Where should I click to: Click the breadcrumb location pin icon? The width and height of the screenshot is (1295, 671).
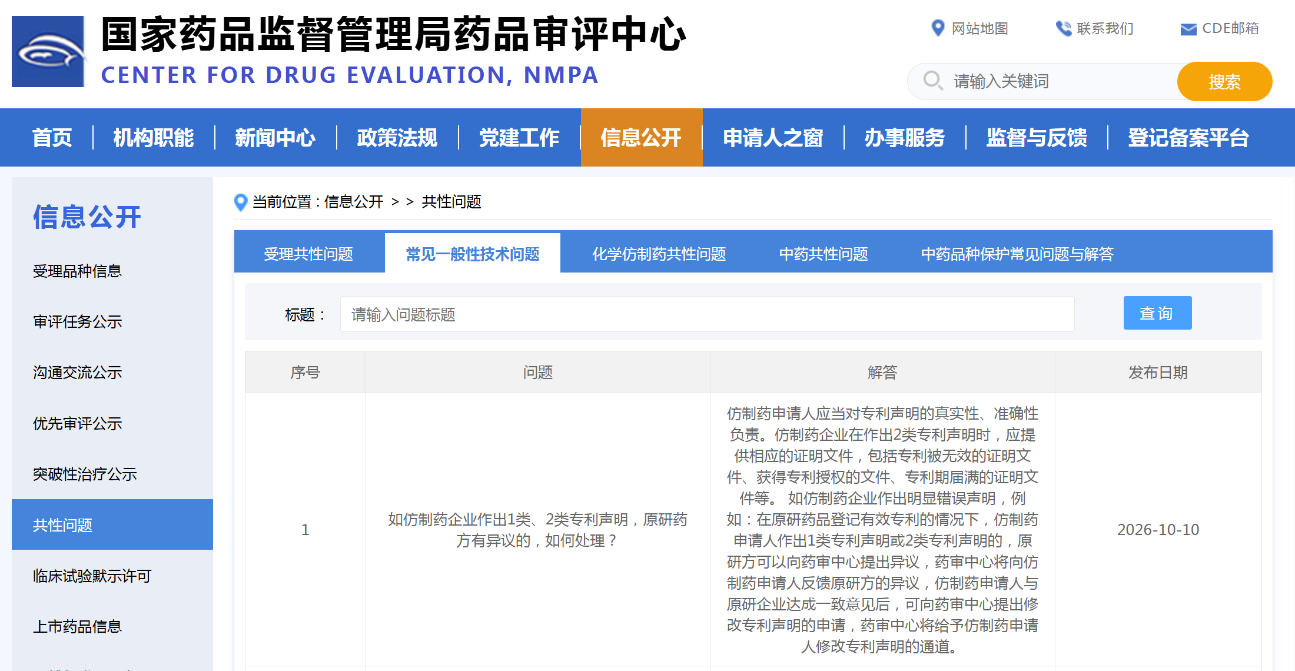tap(240, 202)
